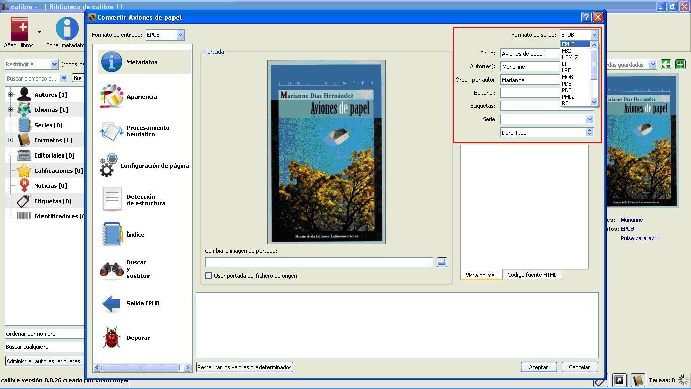Click the Etiquetas tag icon

click(x=24, y=201)
